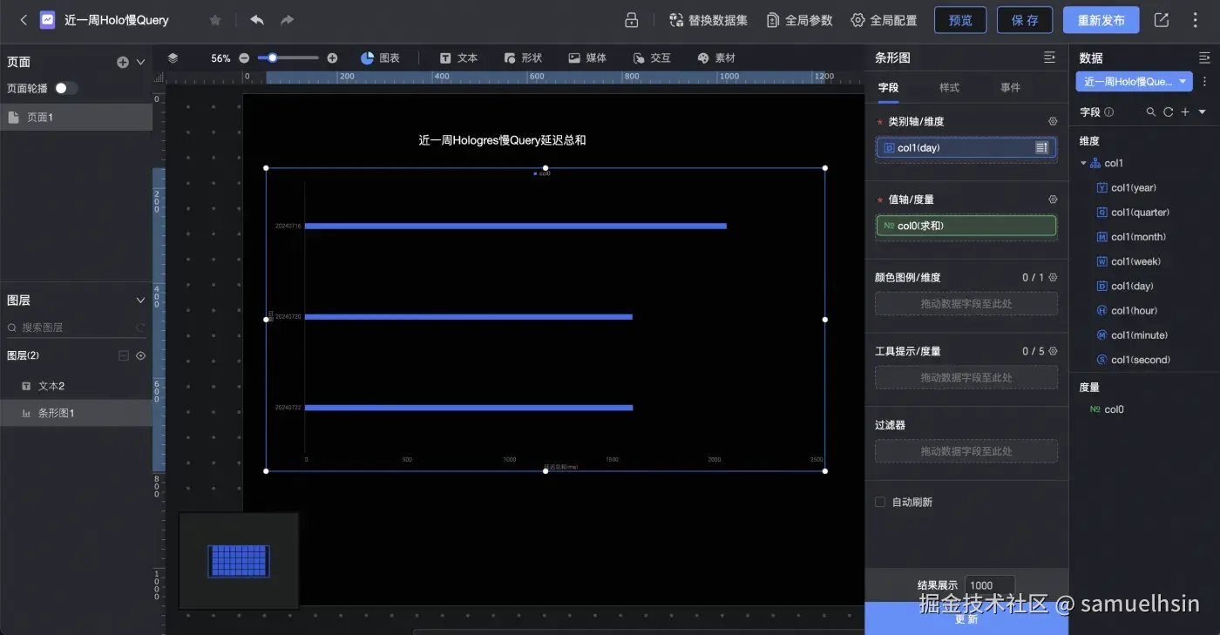Click the lock icon in top bar
This screenshot has height=635, width=1220.
pyautogui.click(x=632, y=20)
